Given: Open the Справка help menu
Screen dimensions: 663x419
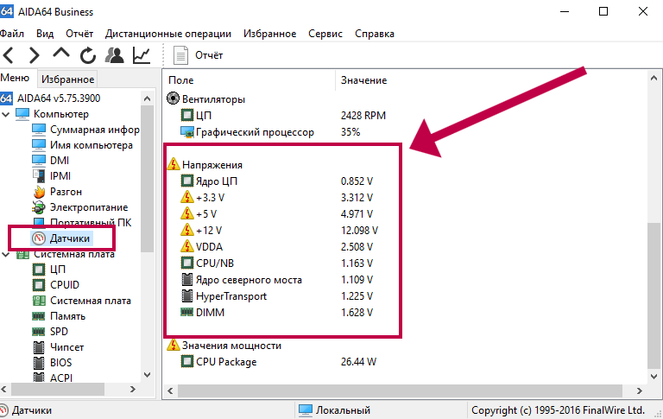Looking at the screenshot, I should pos(375,34).
